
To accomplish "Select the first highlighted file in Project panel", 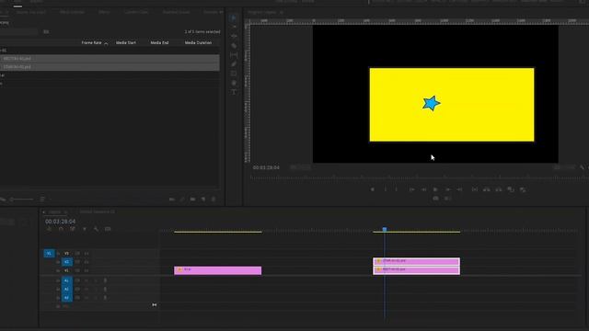I will 110,59.
